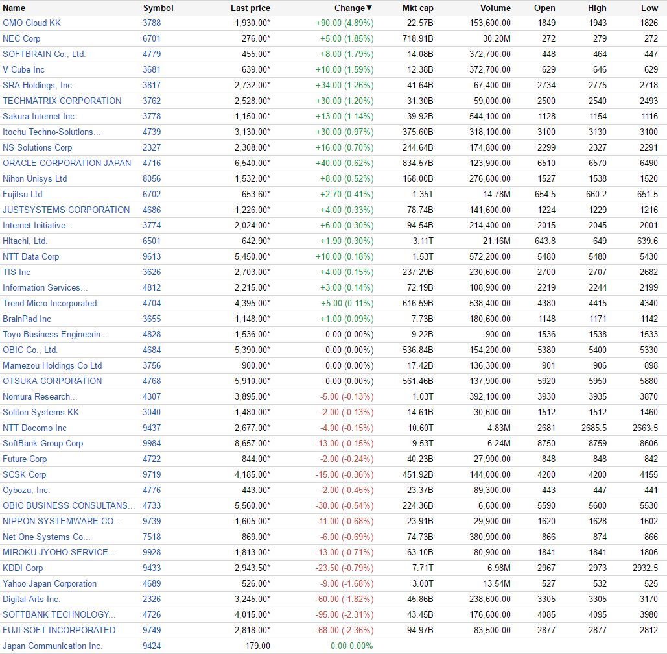Image resolution: width=667 pixels, height=654 pixels.
Task: Select the last price 8,657.00 cell
Action: pyautogui.click(x=252, y=444)
